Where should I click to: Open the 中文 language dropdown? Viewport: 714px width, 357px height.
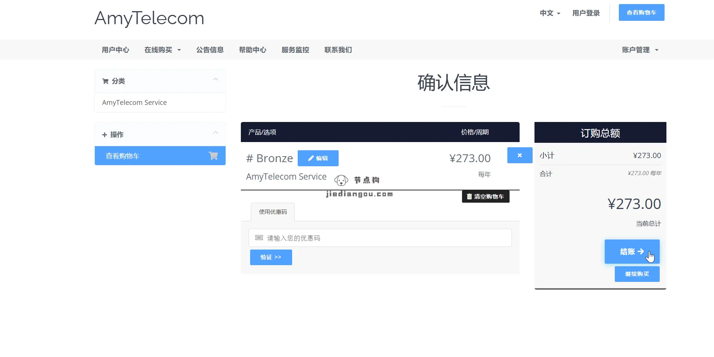[x=550, y=13]
